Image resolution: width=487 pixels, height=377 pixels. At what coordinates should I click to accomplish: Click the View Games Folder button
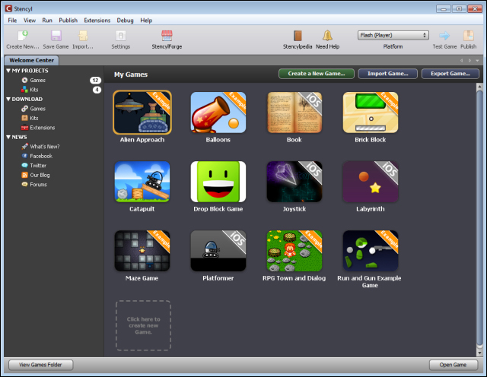click(x=40, y=365)
